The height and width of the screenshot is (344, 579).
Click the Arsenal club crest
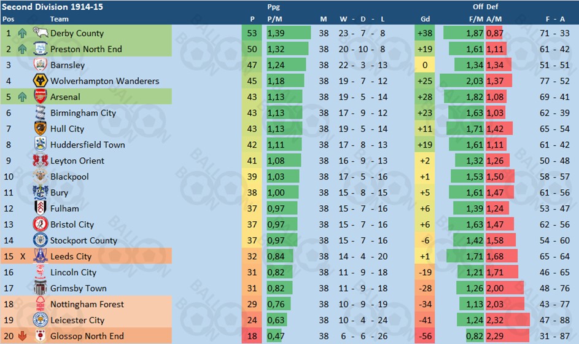[x=41, y=96]
